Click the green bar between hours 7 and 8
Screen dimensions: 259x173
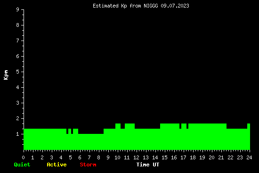pyautogui.click(x=94, y=142)
